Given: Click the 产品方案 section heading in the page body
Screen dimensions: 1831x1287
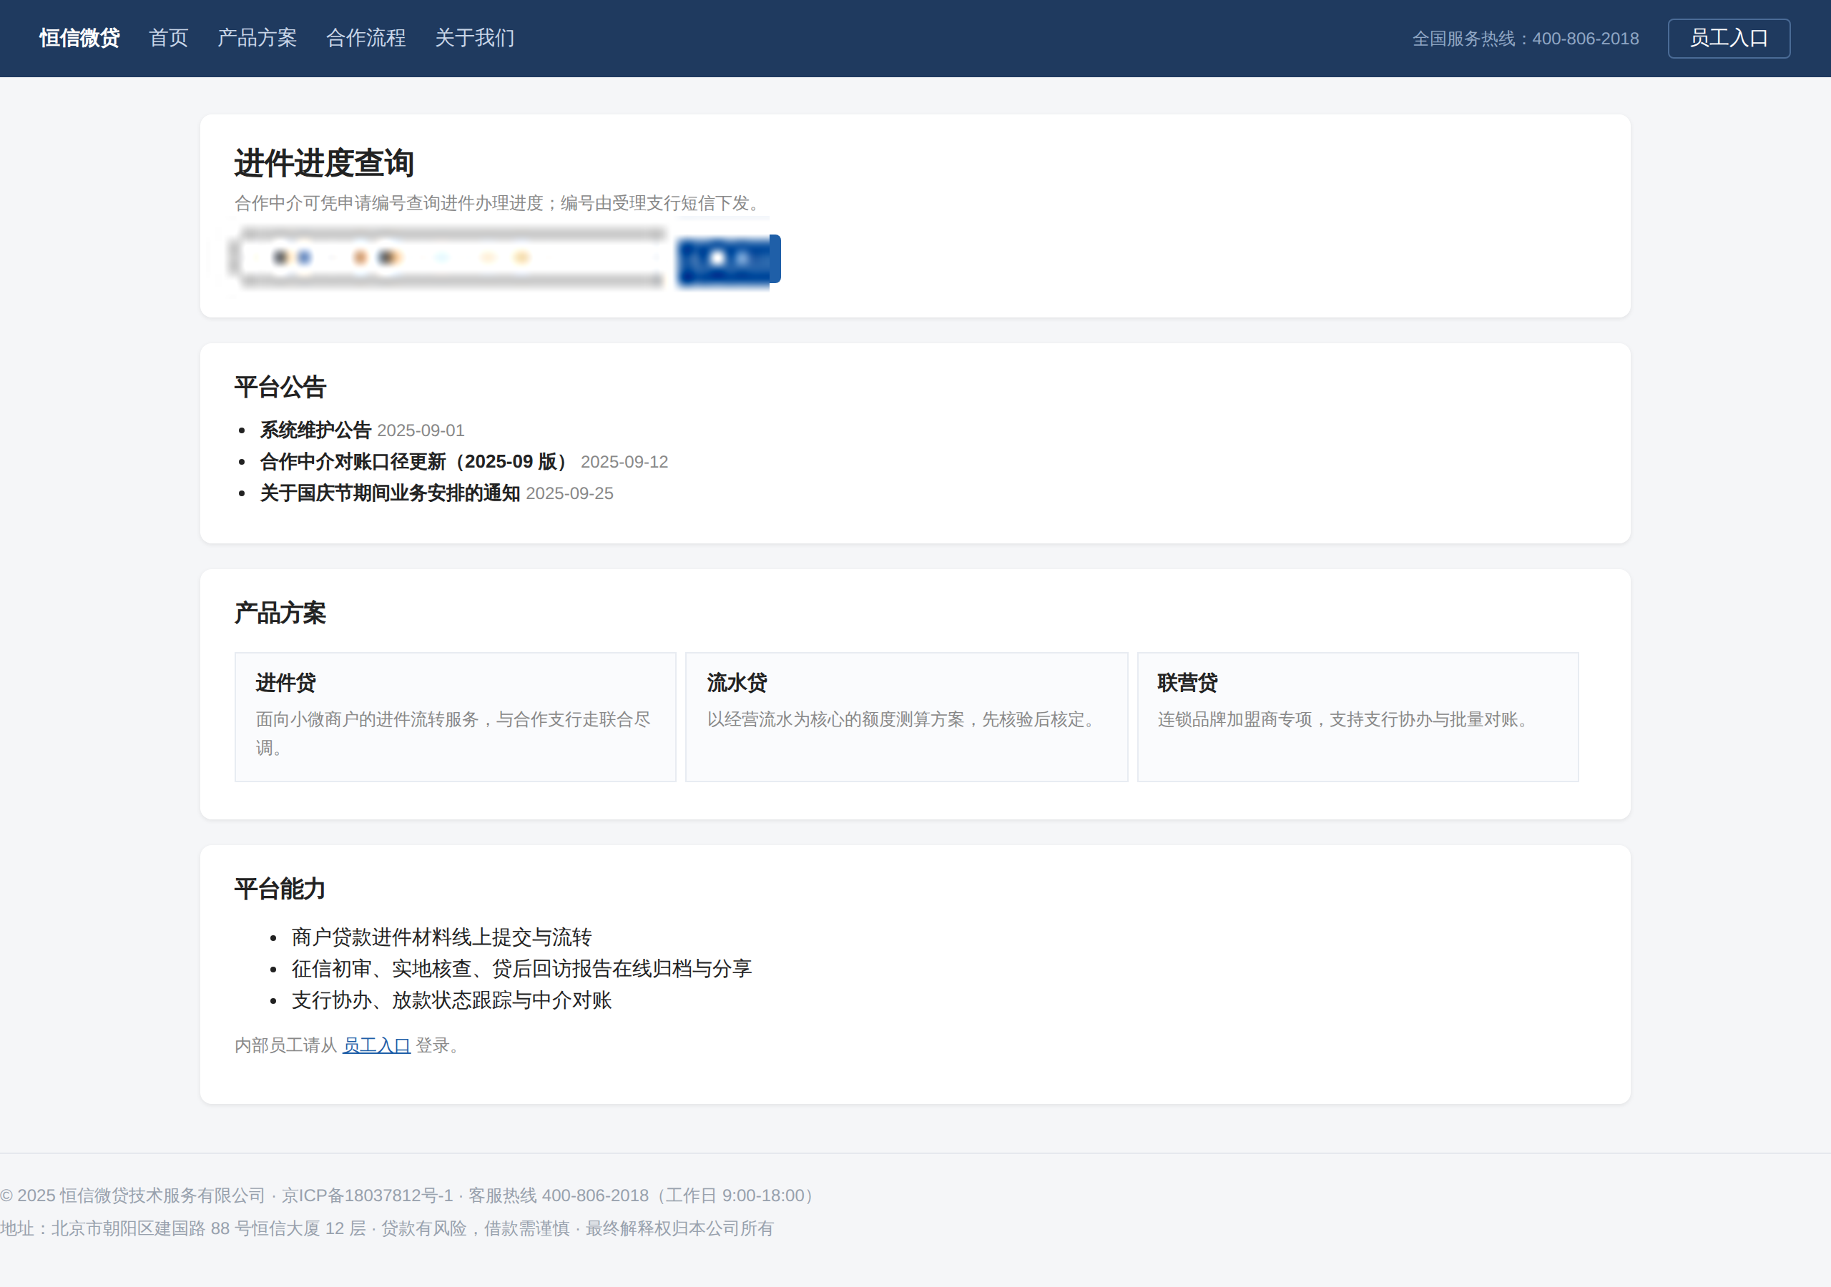Looking at the screenshot, I should (280, 613).
